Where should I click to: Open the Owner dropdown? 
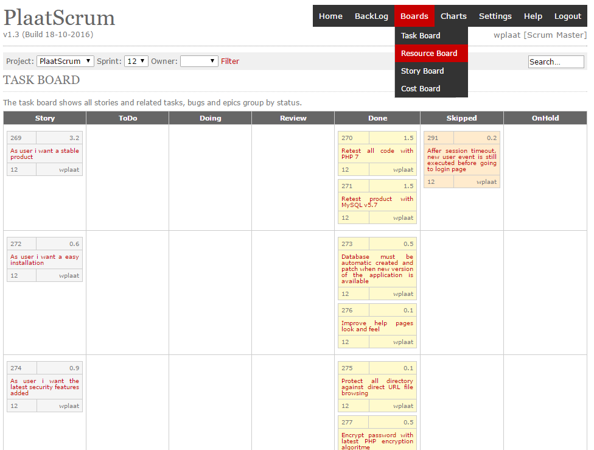pos(199,61)
